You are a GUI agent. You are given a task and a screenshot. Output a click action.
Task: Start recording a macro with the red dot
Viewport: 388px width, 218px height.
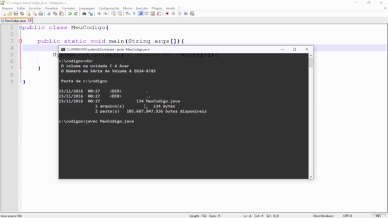pyautogui.click(x=167, y=13)
